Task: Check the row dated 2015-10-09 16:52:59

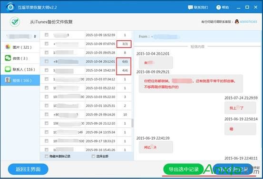Action: [x=47, y=35]
